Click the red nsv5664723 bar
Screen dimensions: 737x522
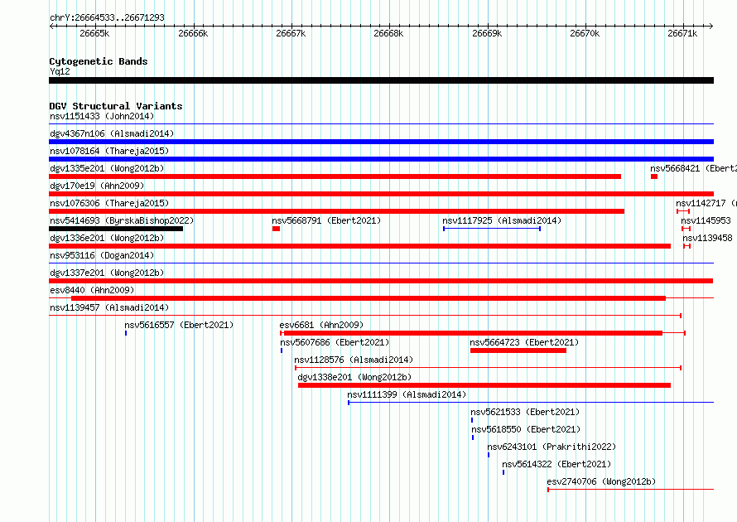tap(518, 350)
